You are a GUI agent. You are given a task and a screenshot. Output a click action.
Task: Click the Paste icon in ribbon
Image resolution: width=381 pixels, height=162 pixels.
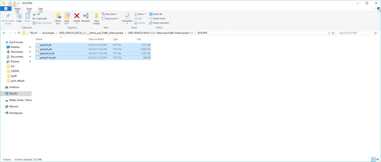27,16
